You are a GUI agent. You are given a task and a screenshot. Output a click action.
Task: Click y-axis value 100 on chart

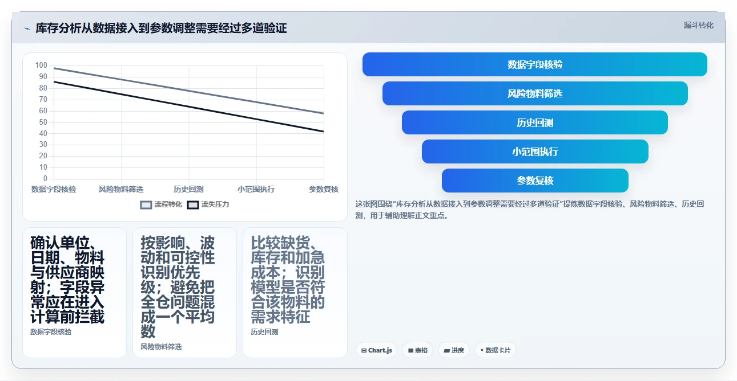41,65
